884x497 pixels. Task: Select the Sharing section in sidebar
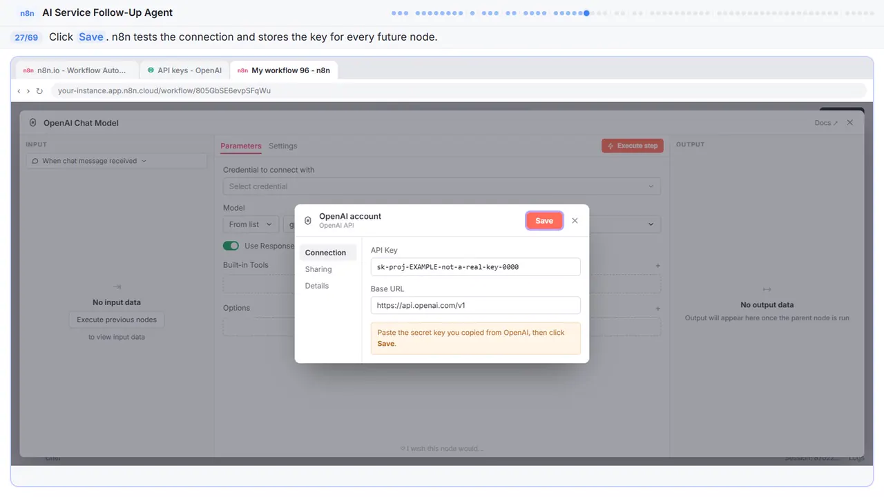pyautogui.click(x=318, y=269)
